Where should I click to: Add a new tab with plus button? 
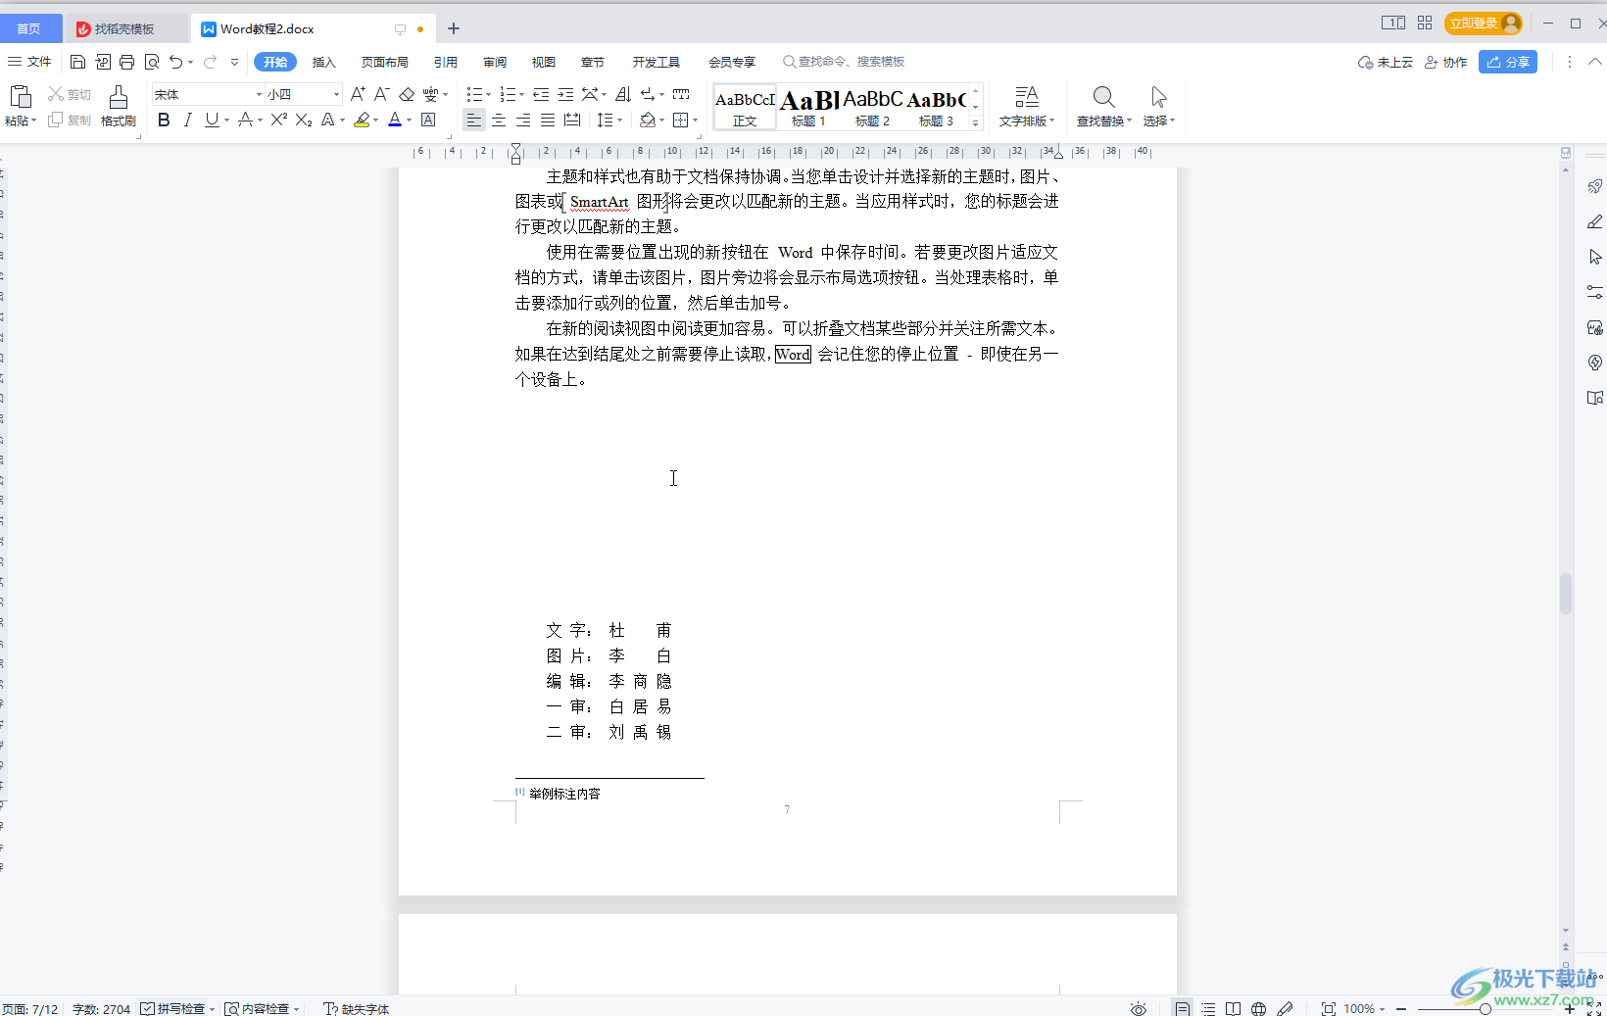[454, 28]
